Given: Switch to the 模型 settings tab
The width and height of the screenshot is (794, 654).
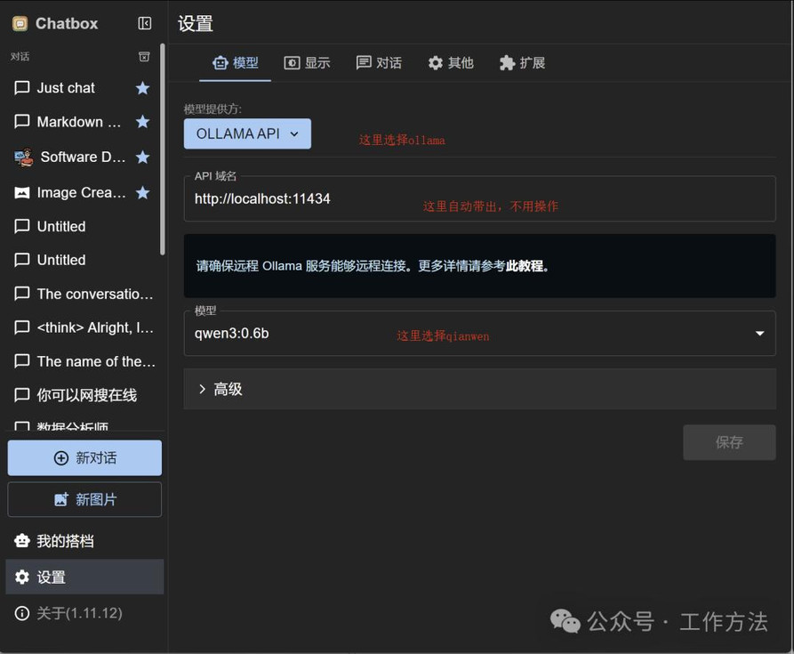Looking at the screenshot, I should click(x=236, y=63).
